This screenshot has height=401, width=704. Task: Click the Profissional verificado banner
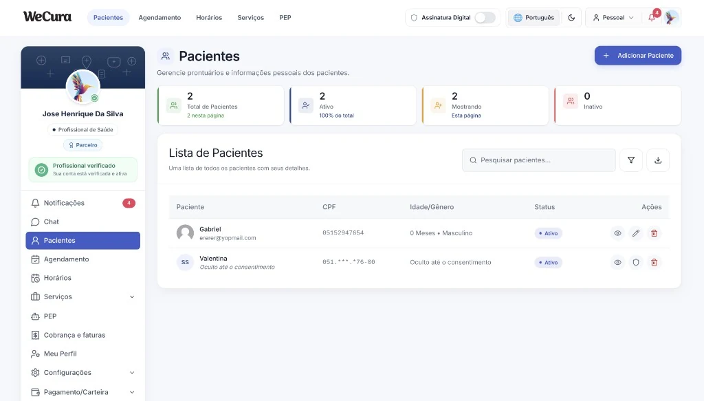pyautogui.click(x=82, y=170)
